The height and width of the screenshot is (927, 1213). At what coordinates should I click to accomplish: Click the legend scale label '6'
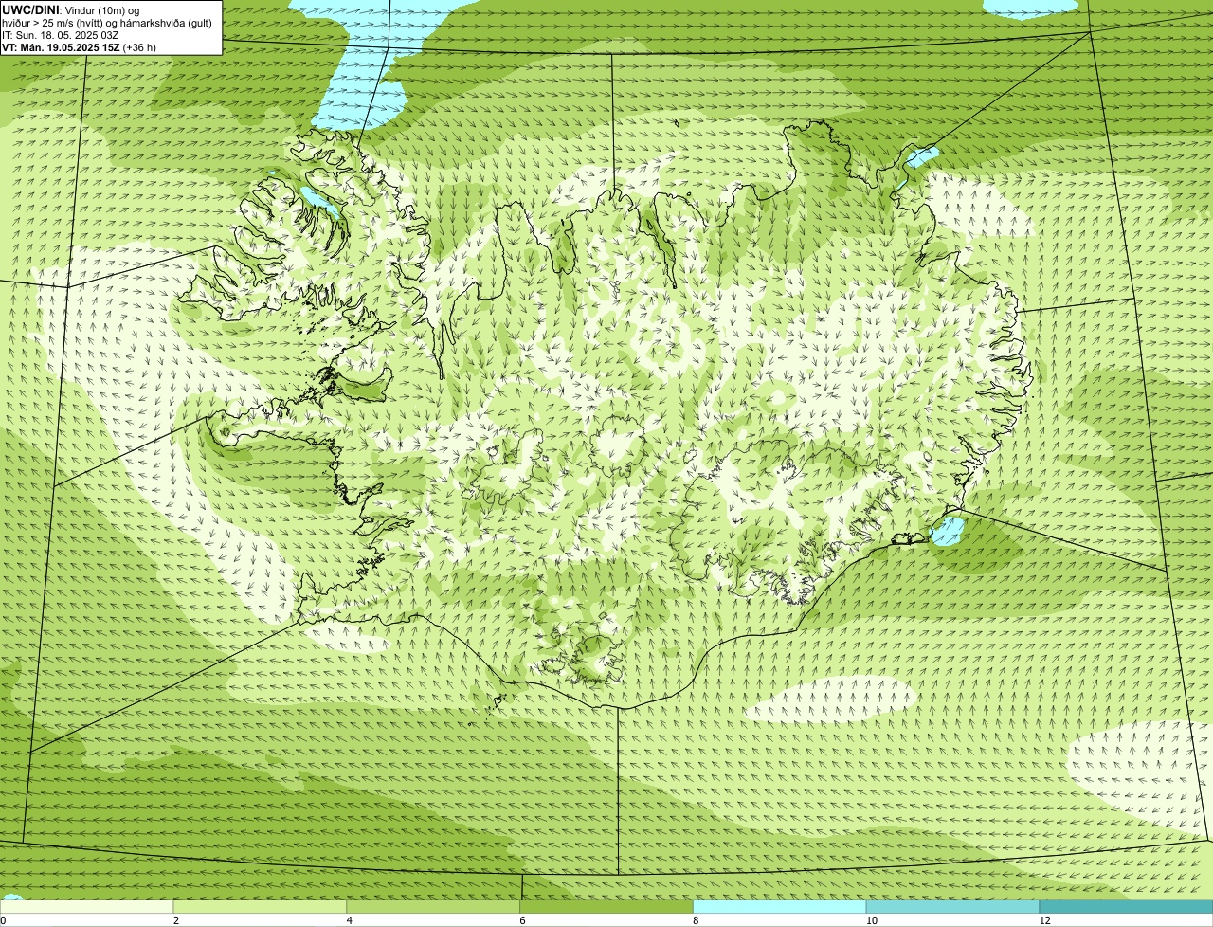coord(522,920)
